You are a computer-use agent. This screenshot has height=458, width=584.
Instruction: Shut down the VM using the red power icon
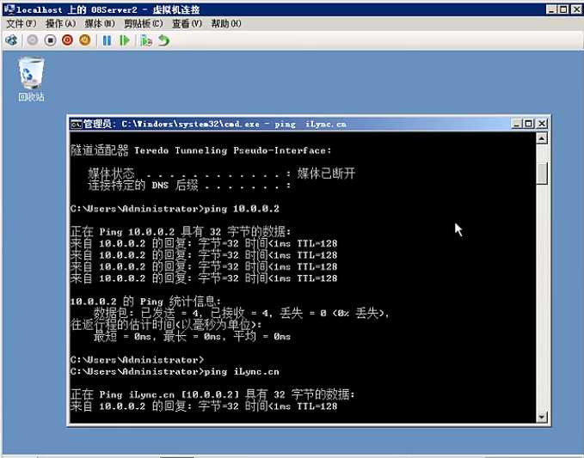click(67, 40)
